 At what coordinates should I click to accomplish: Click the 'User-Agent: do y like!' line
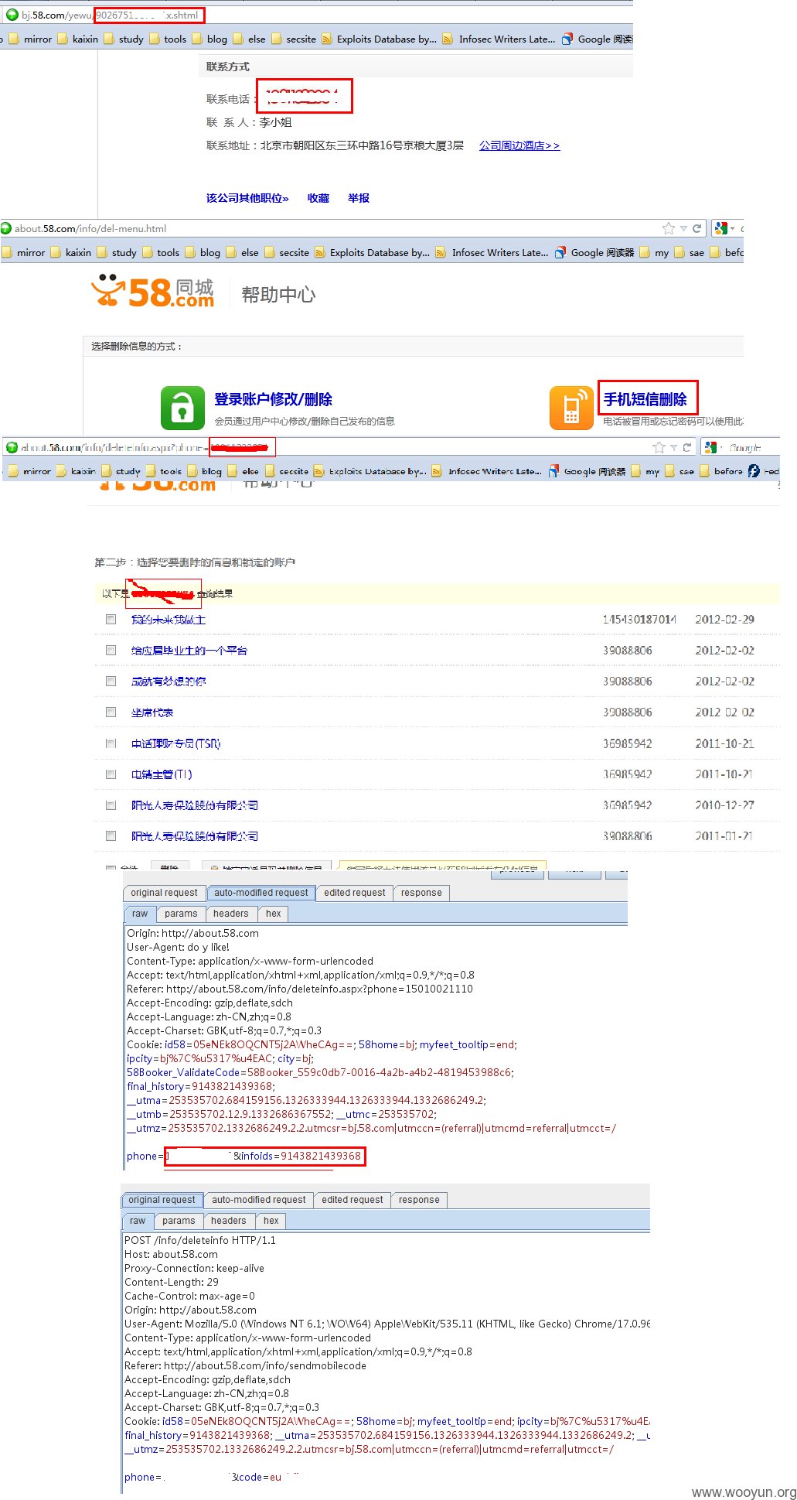click(178, 947)
